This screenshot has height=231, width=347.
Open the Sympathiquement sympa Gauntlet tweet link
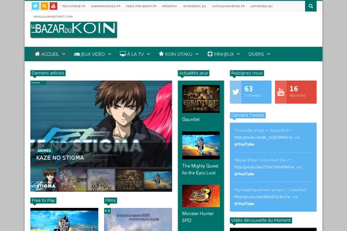coord(262,197)
